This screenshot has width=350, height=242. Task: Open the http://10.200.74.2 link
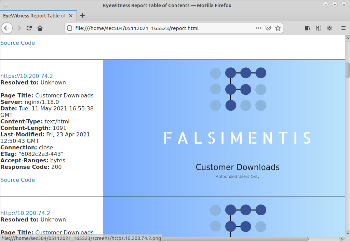pyautogui.click(x=25, y=213)
